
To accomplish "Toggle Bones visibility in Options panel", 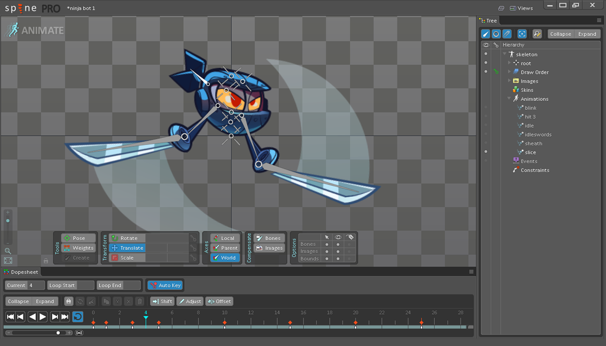I will (338, 244).
